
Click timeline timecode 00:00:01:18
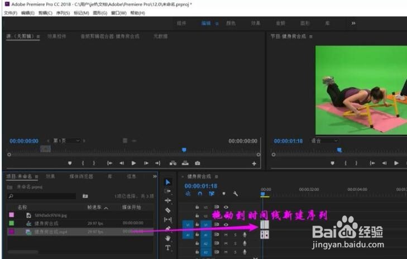[x=201, y=186]
